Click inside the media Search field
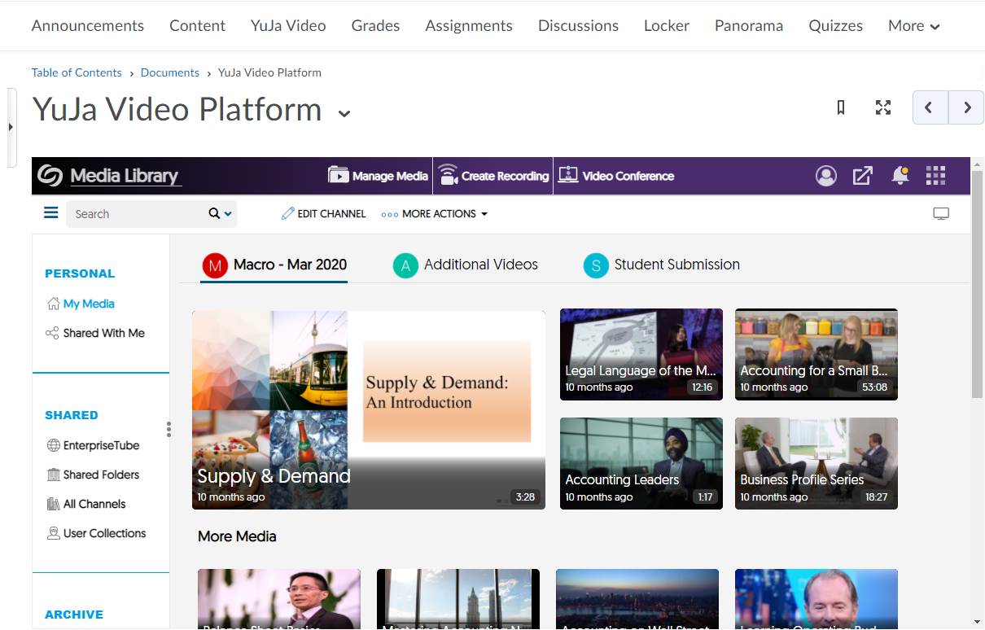This screenshot has height=630, width=985. (137, 214)
